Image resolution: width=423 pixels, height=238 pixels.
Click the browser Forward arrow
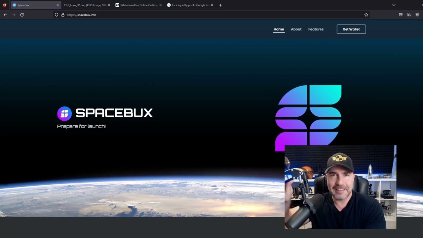click(x=14, y=15)
